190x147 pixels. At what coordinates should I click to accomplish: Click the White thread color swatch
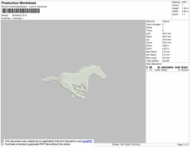click(154, 70)
